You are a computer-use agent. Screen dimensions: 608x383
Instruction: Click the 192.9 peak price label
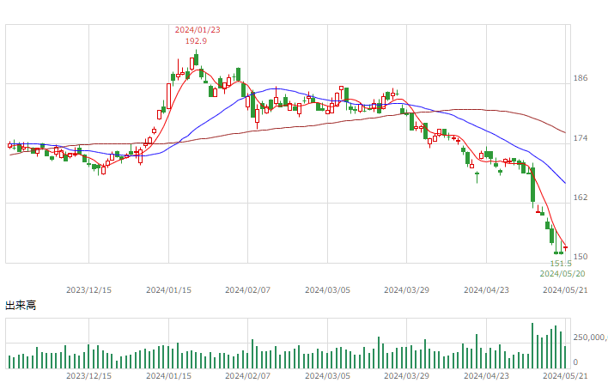196,40
